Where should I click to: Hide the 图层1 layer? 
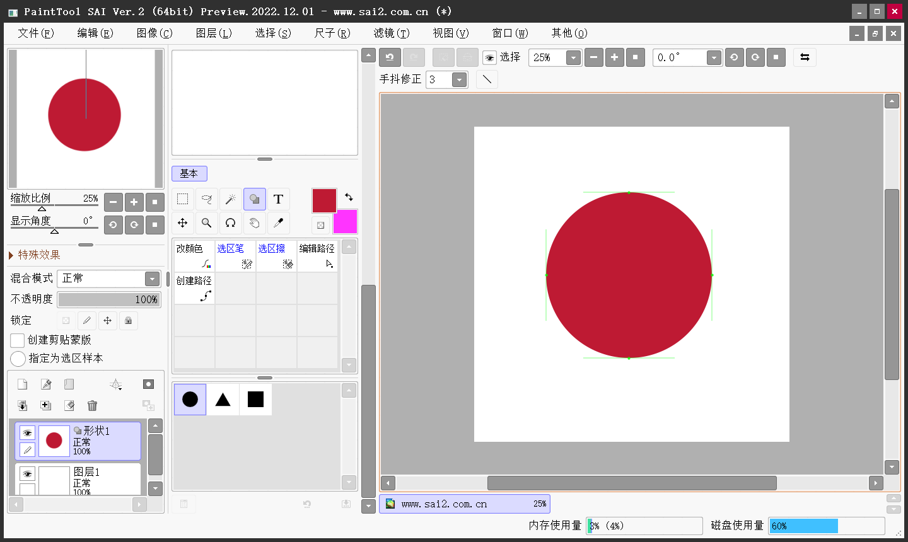click(x=27, y=474)
